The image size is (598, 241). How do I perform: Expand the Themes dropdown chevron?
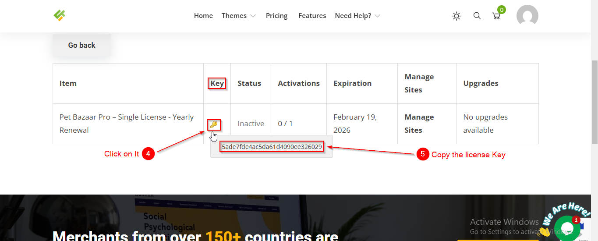click(x=253, y=16)
